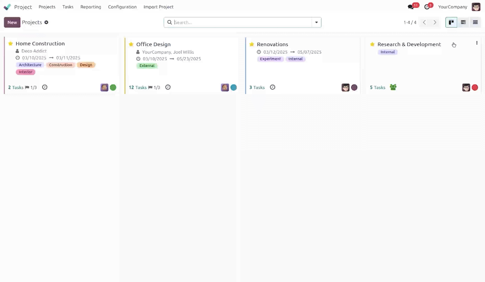Viewport: 485px width, 282px height.
Task: Click the Project app logo
Action: tap(7, 7)
